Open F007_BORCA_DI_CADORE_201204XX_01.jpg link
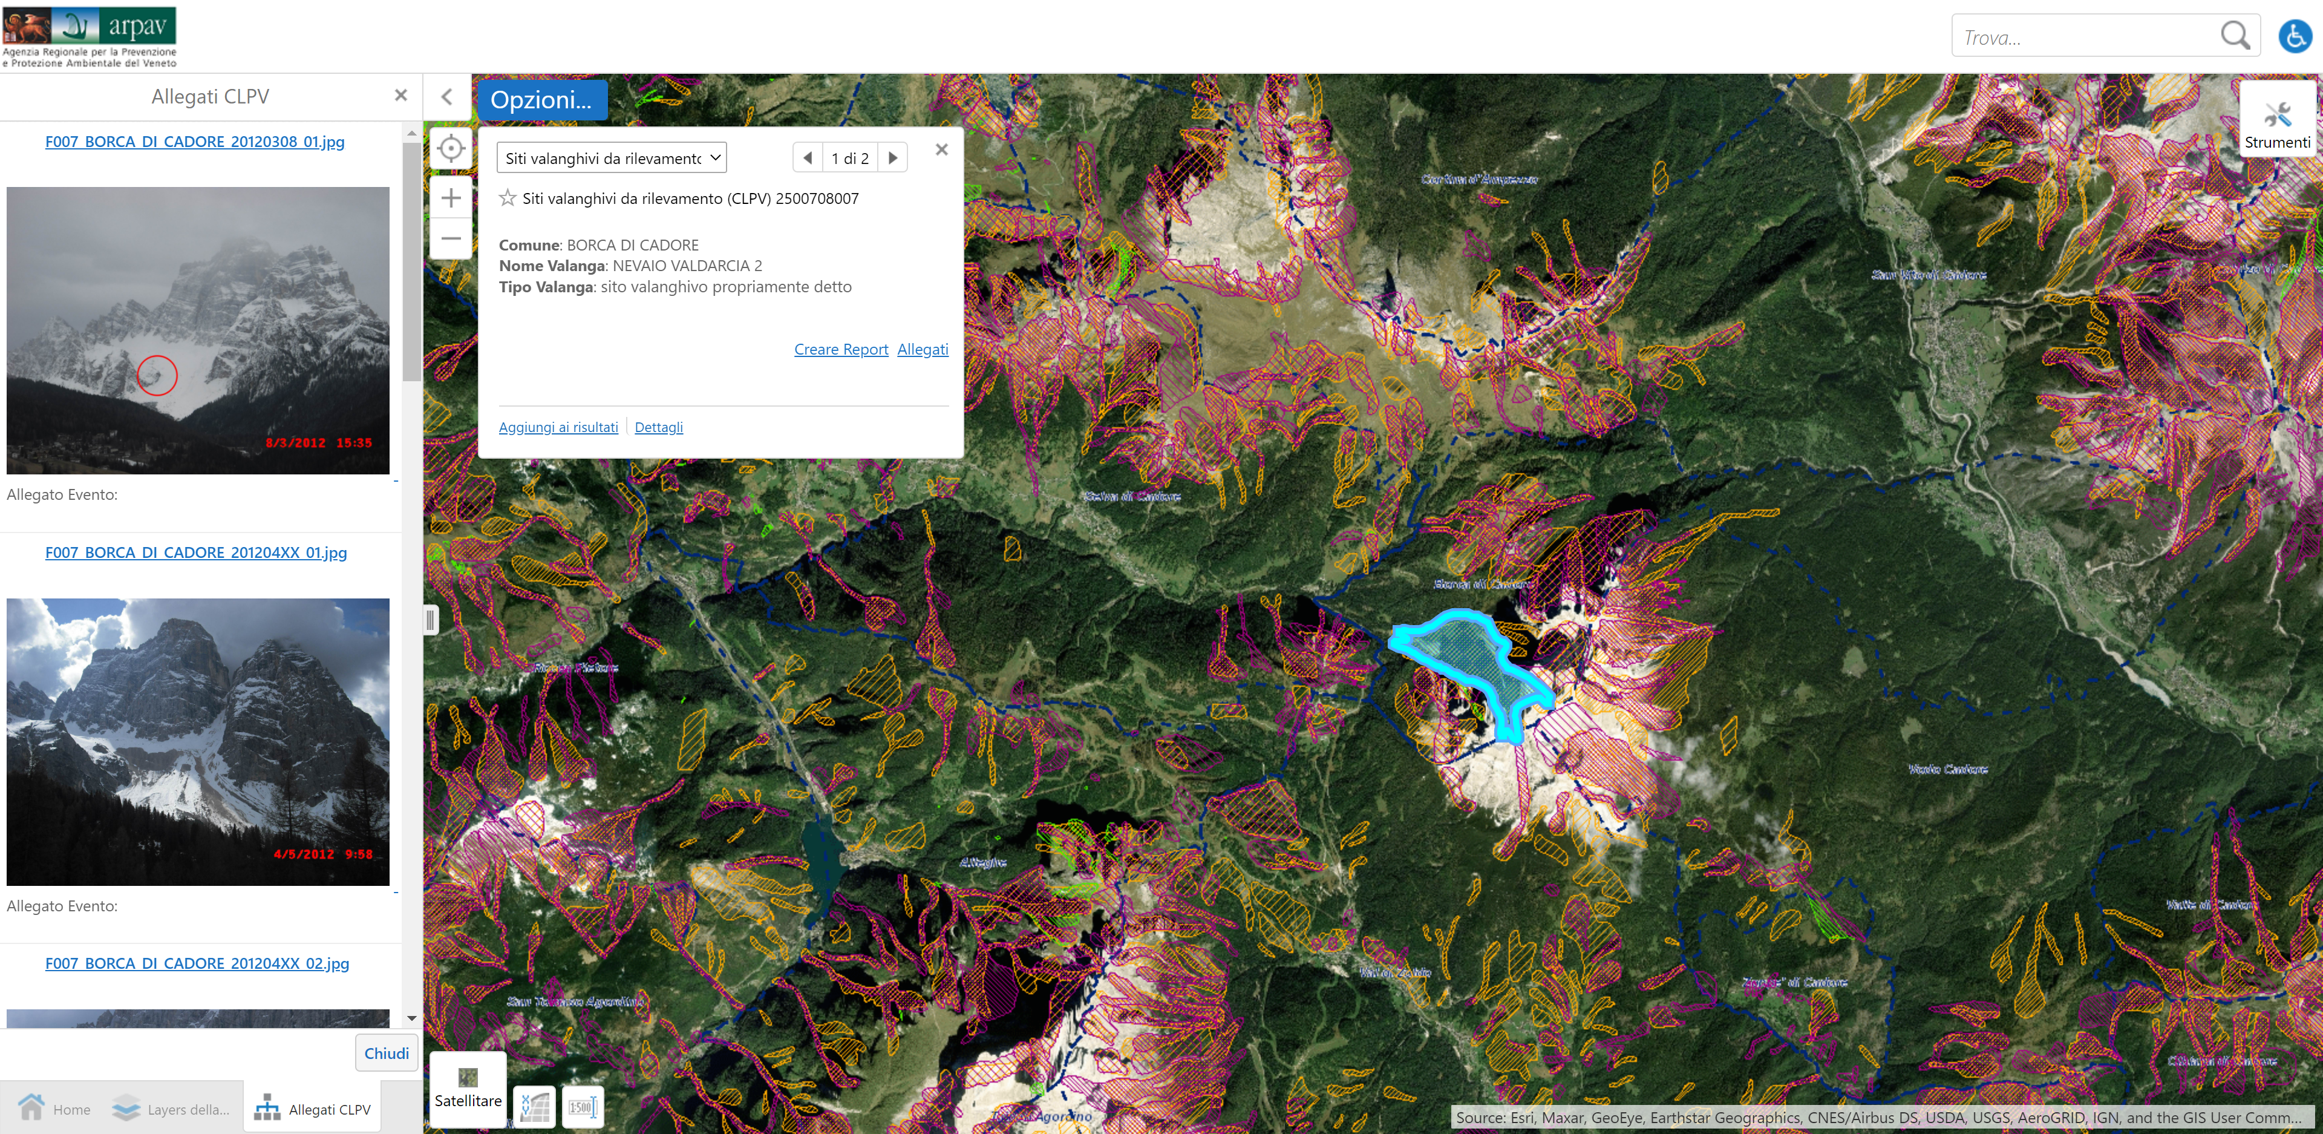Screen dimensions: 2323x1134 pyautogui.click(x=195, y=552)
